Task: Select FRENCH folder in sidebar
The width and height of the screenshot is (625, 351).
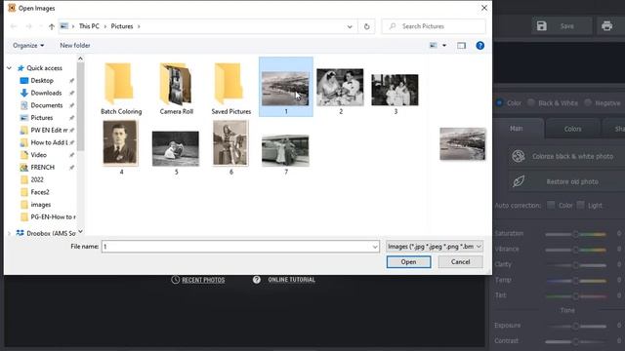Action: (43, 167)
